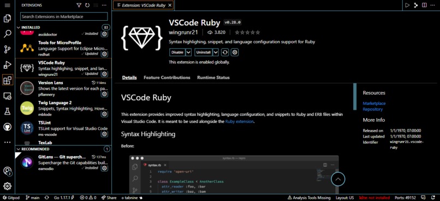Click the branch-graph icon in editor toolbar
The width and height of the screenshot is (440, 201).
pos(416,5)
